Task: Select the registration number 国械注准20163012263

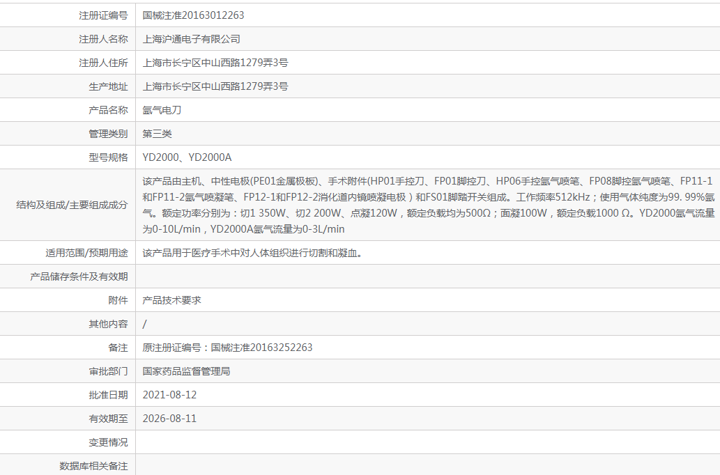Action: (x=193, y=15)
